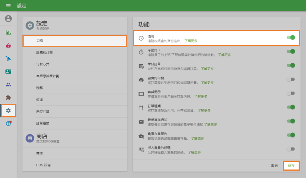Open the integrations puzzle piece icon

(x=8, y=97)
